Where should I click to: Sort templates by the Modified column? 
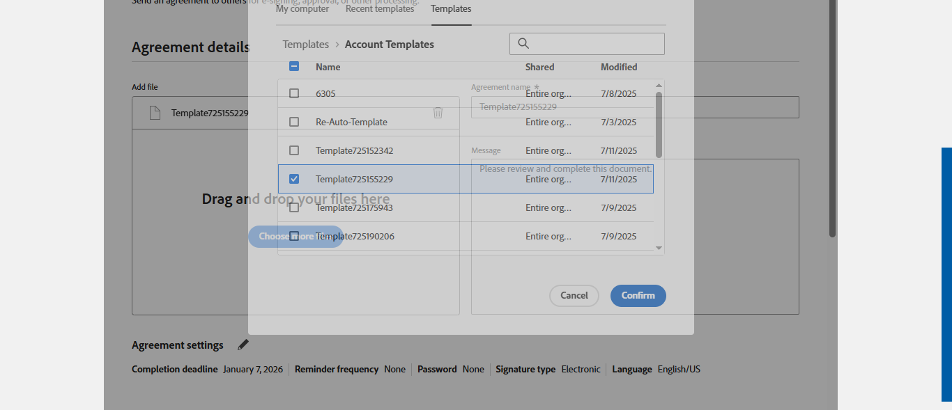click(619, 68)
